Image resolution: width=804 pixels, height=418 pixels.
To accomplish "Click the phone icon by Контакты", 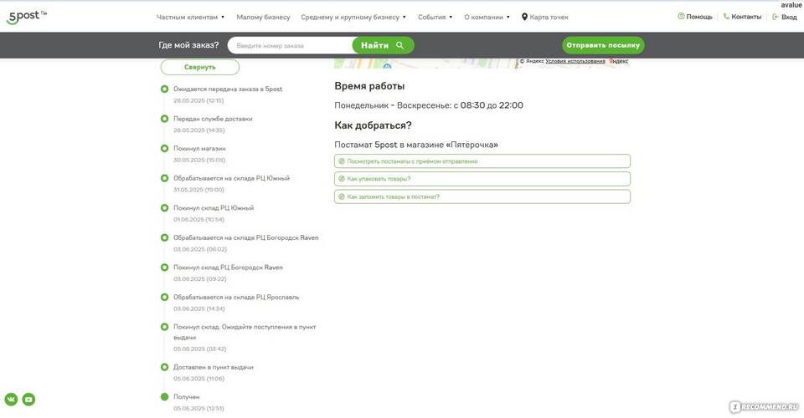I will click(726, 17).
